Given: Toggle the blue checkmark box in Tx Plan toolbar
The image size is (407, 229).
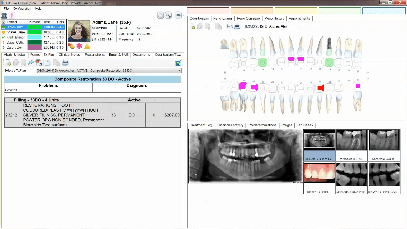Looking at the screenshot, I should point(178,63).
